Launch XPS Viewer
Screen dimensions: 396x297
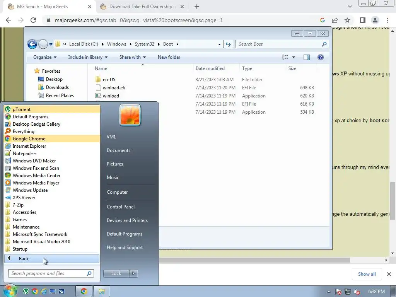[x=52, y=198]
